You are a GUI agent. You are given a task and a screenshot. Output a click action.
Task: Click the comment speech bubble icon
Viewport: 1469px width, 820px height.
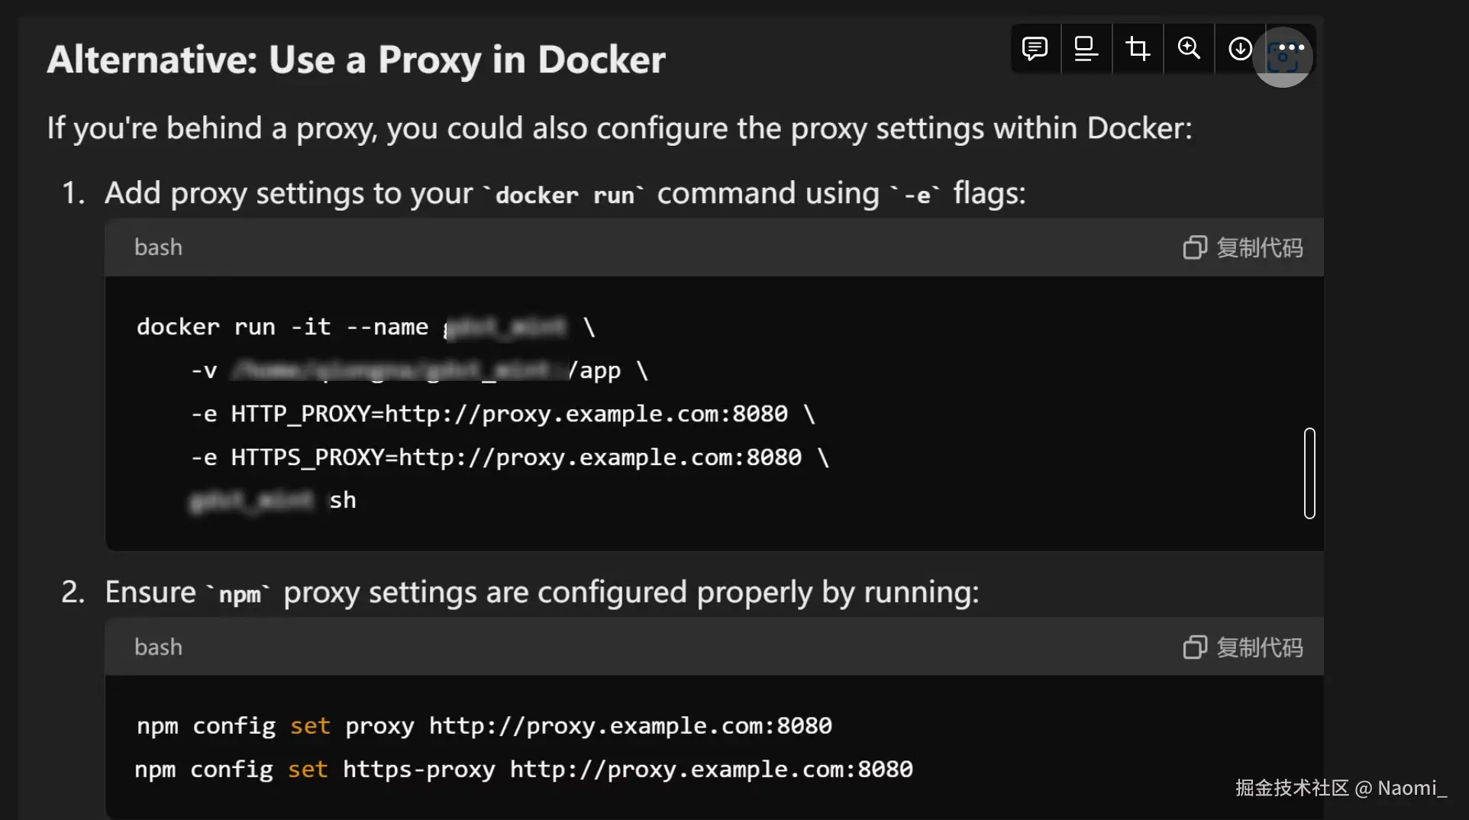(1035, 49)
